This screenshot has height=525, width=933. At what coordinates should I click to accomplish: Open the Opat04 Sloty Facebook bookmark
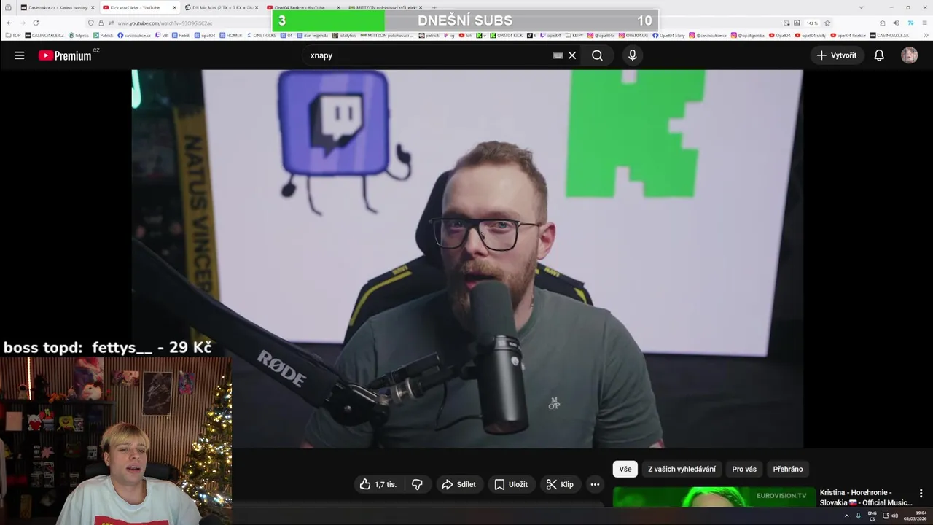pyautogui.click(x=669, y=35)
